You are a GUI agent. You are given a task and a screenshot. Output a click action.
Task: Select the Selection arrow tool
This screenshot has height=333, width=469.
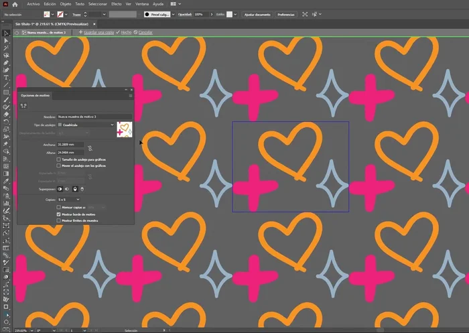coord(6,32)
